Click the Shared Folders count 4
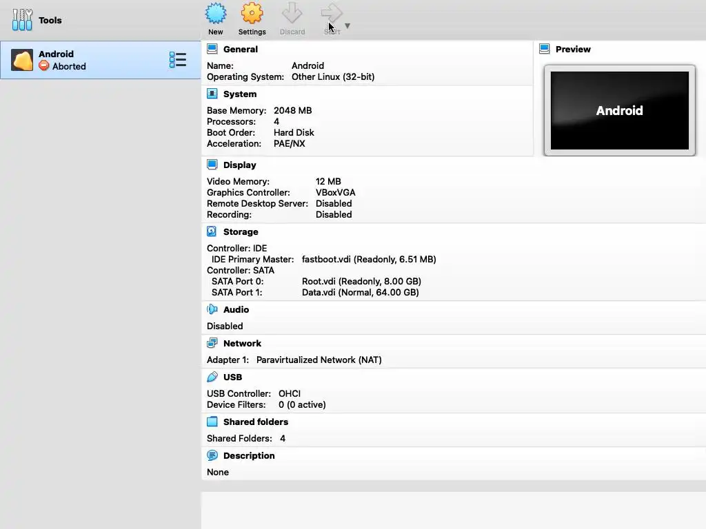This screenshot has width=706, height=529. (x=283, y=439)
